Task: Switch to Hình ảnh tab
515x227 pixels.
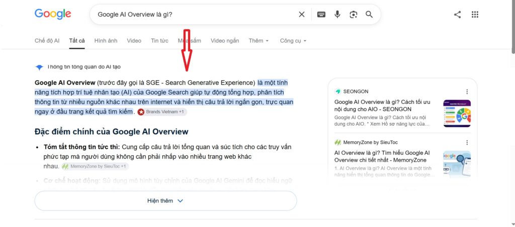Action: click(x=106, y=41)
